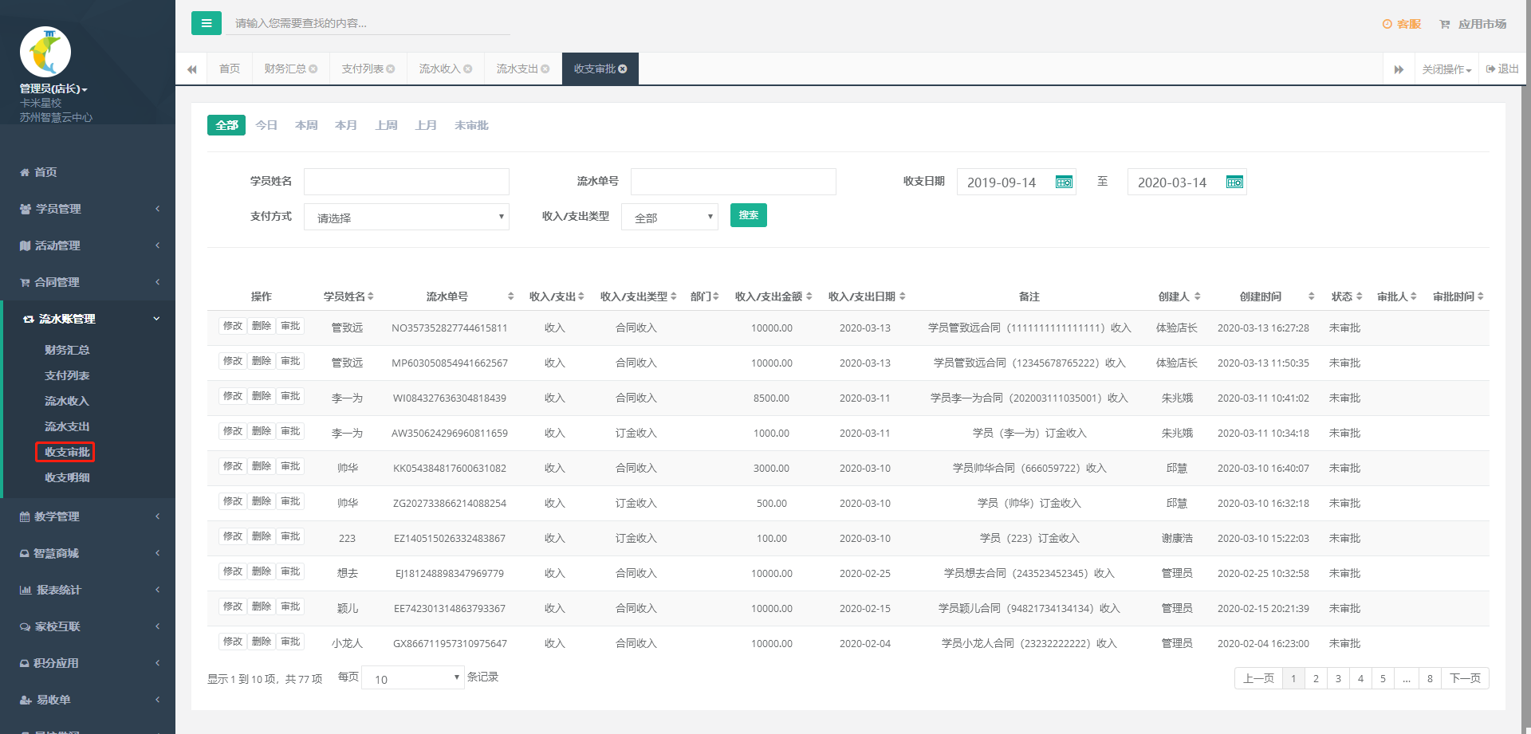Click the top search box
Image resolution: width=1531 pixels, height=734 pixels.
(x=367, y=23)
